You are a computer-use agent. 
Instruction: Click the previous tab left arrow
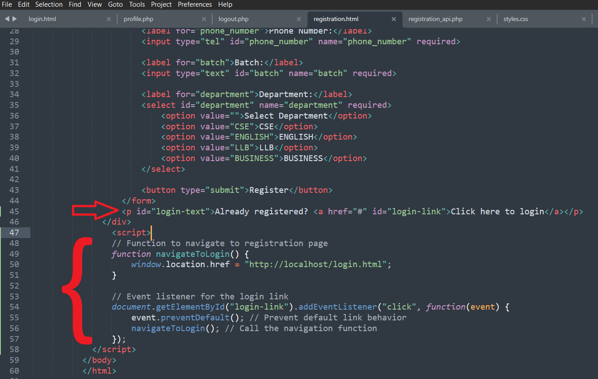click(7, 19)
